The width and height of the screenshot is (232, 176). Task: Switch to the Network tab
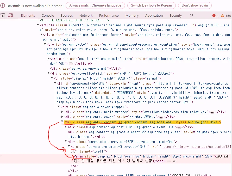tap(86, 16)
